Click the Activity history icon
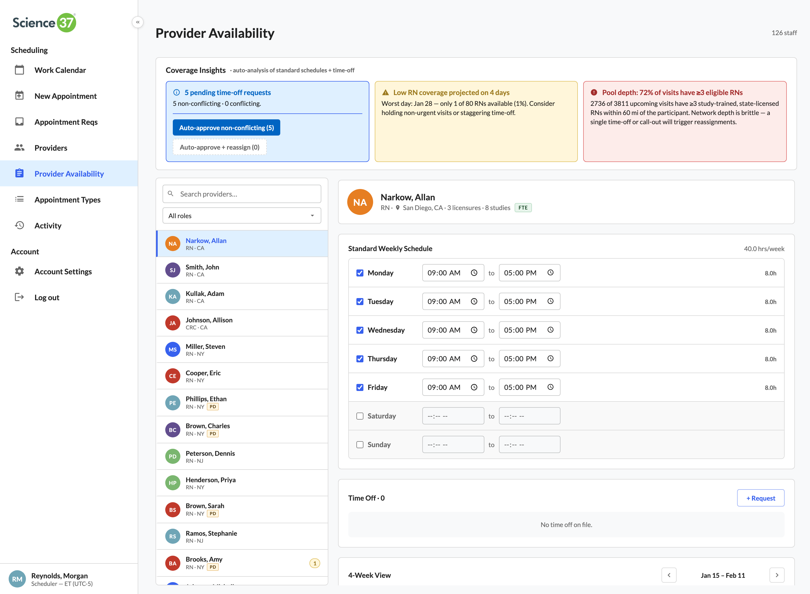Image resolution: width=810 pixels, height=594 pixels. pyautogui.click(x=19, y=225)
